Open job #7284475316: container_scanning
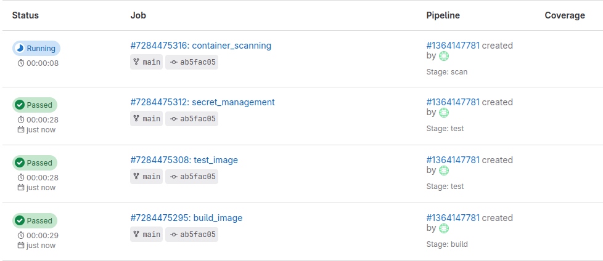 click(201, 46)
